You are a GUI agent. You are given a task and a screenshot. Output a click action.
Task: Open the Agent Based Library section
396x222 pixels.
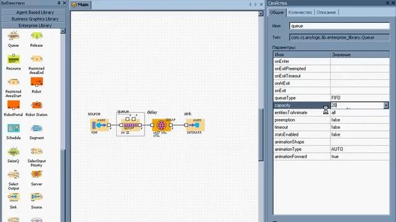(33, 12)
